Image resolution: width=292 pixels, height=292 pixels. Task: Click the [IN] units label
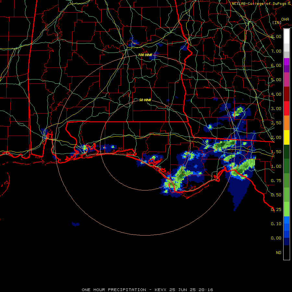click(x=277, y=22)
